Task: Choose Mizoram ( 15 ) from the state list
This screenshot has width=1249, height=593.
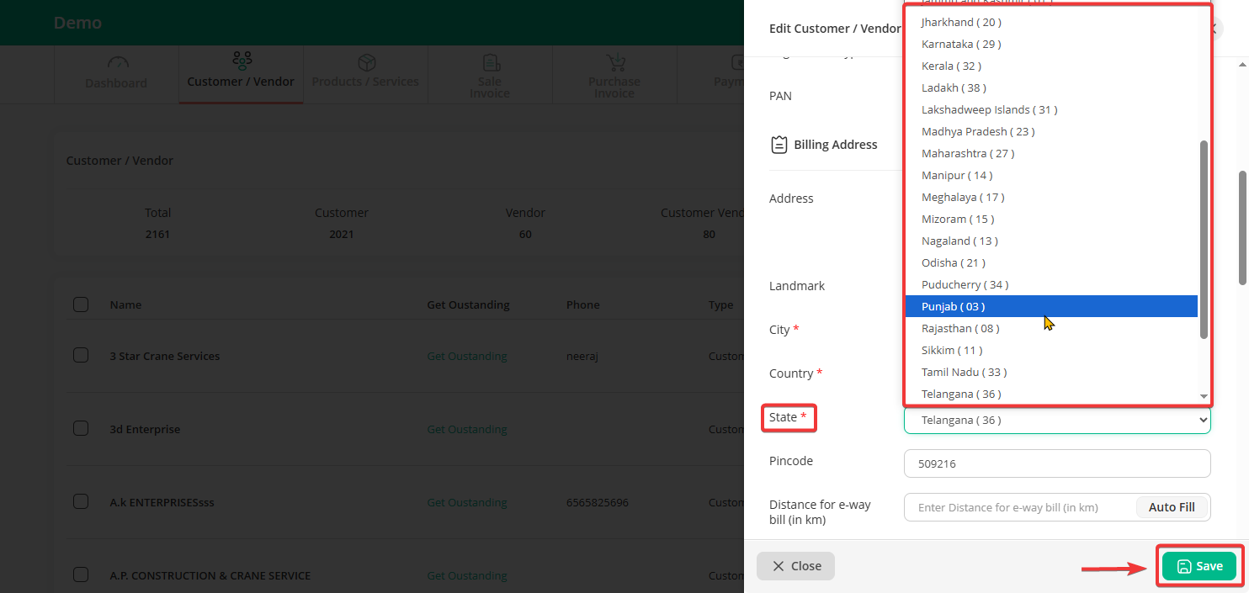Action: point(1051,219)
